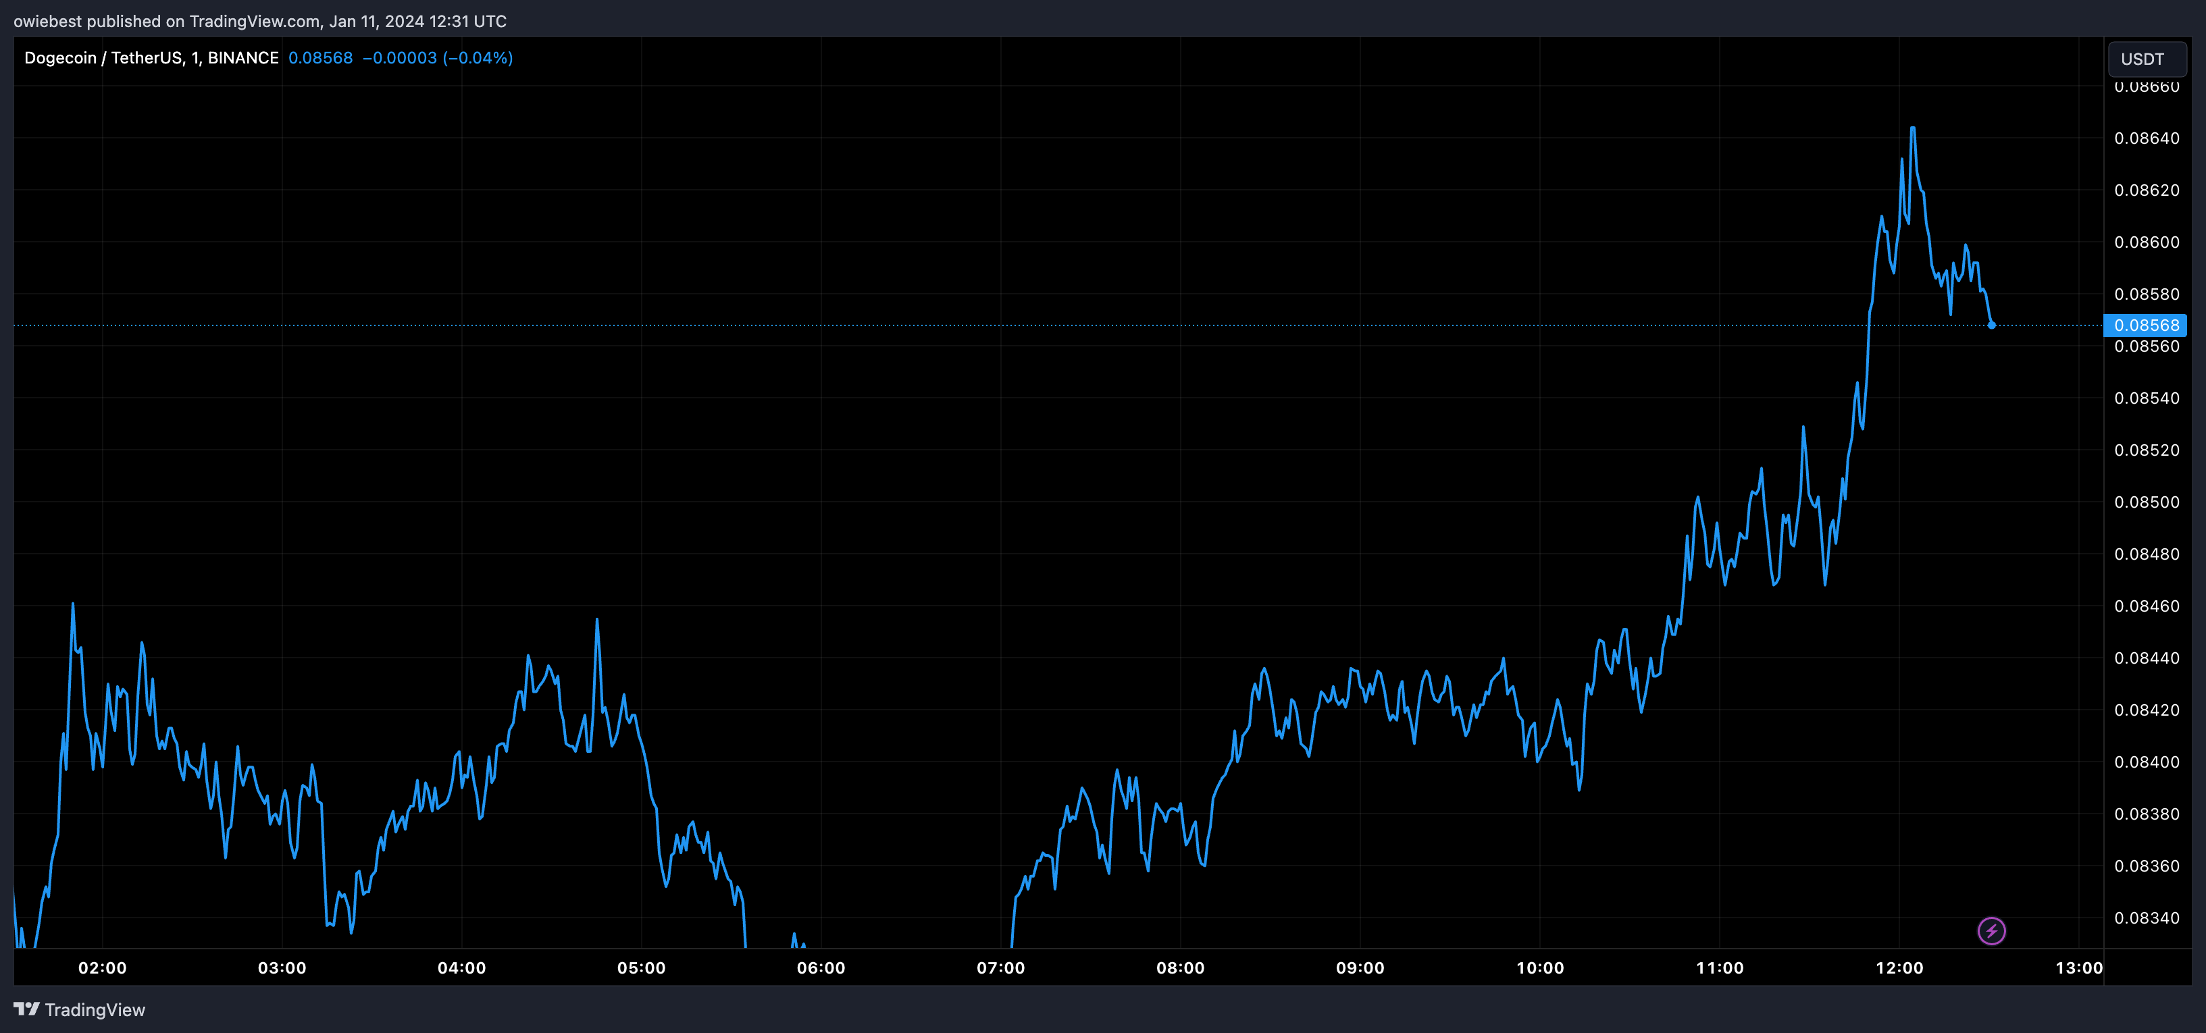Click the owiebest publisher name in the header
Screen dimensions: 2206x1033
[47, 22]
